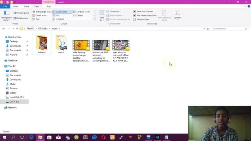Switch to List layout

[x=56, y=15]
